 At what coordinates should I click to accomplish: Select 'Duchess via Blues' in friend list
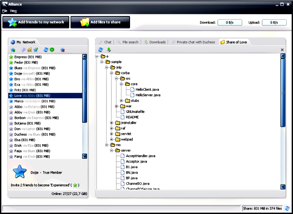[x=45, y=134]
